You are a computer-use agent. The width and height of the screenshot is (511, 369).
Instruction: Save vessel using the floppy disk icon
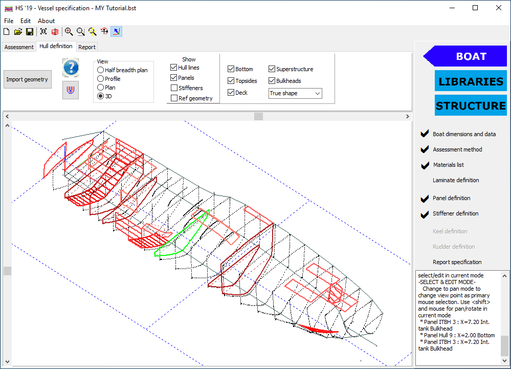pyautogui.click(x=30, y=32)
